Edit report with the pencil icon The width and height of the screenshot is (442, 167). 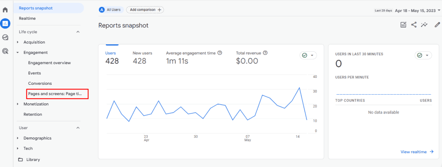click(x=437, y=25)
